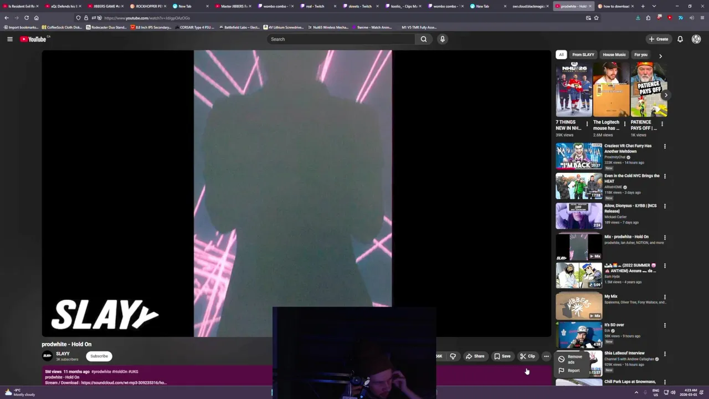Click the video player area
Image resolution: width=709 pixels, height=399 pixels.
296,193
